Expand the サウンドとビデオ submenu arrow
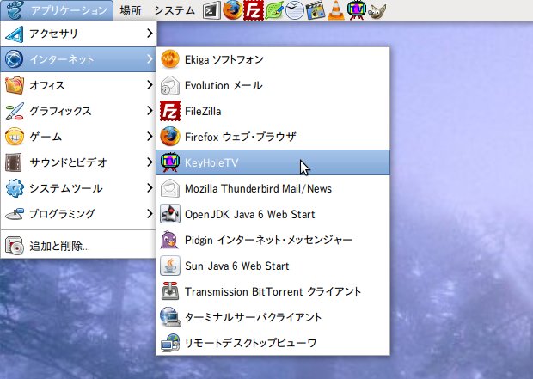 click(150, 162)
